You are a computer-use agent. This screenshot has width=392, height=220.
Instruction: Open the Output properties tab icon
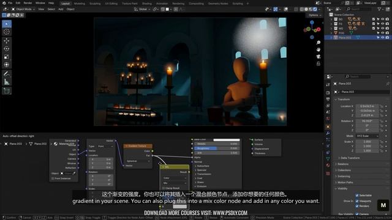(328, 99)
